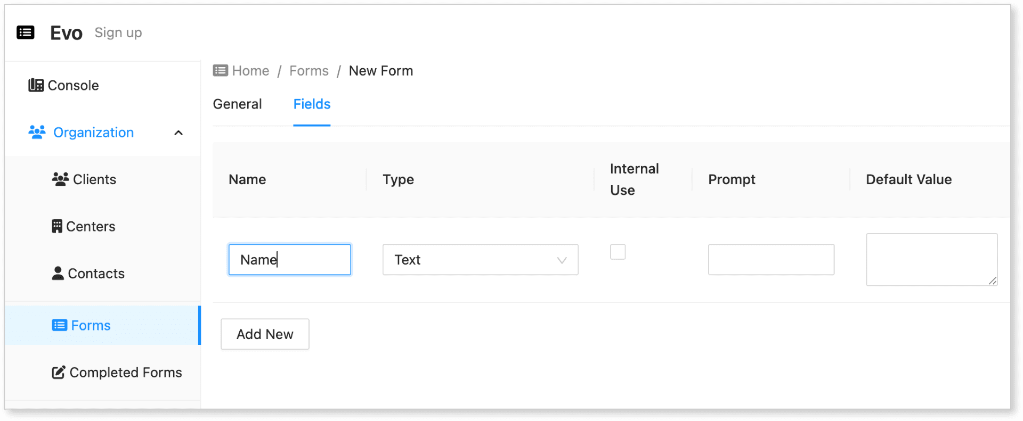Screen dimensions: 1023x421
Task: Click the New Form breadcrumb text
Action: point(381,71)
